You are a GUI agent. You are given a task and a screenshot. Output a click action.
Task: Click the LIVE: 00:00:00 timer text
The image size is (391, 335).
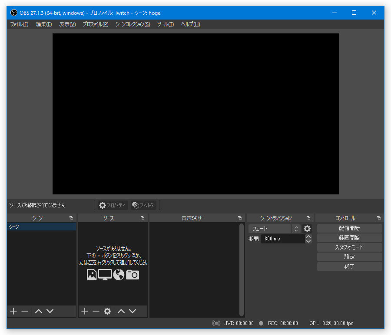239,323
